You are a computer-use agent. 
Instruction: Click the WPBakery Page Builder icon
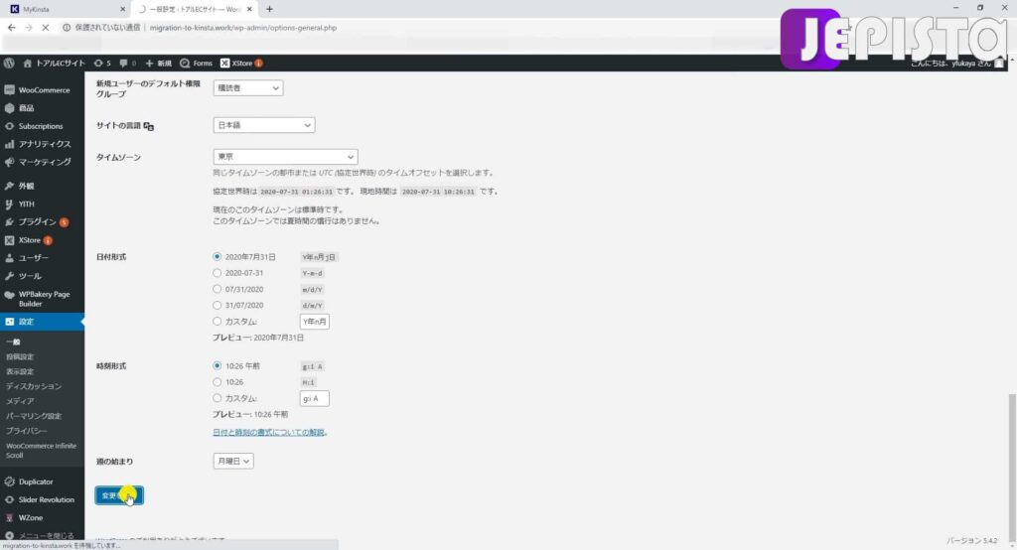coord(9,295)
